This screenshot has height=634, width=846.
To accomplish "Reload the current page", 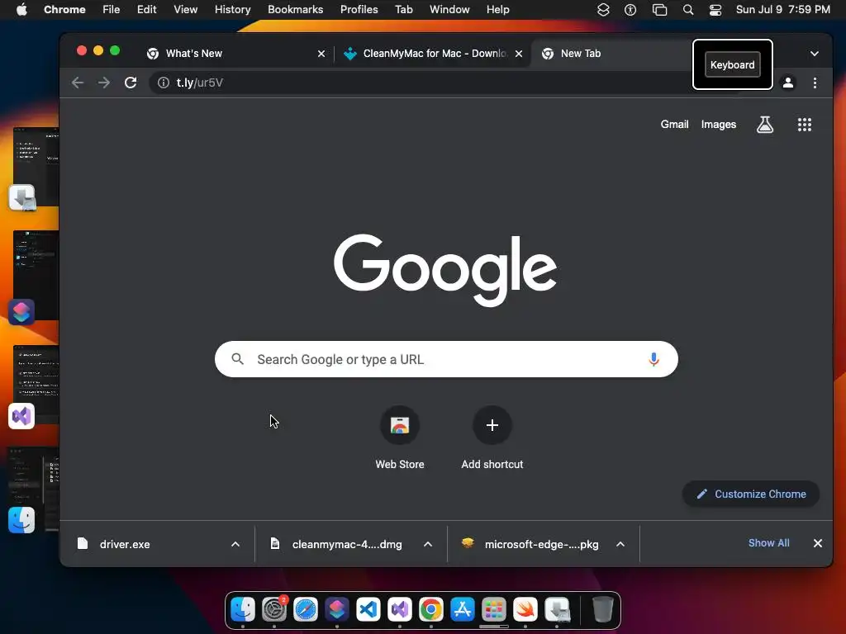I will (131, 83).
